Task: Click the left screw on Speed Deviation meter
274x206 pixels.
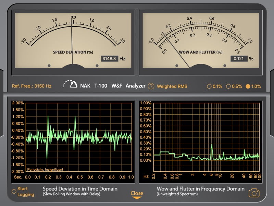Action: click(49, 65)
